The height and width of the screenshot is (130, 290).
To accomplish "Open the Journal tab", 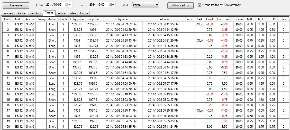I will pyautogui.click(x=84, y=13).
